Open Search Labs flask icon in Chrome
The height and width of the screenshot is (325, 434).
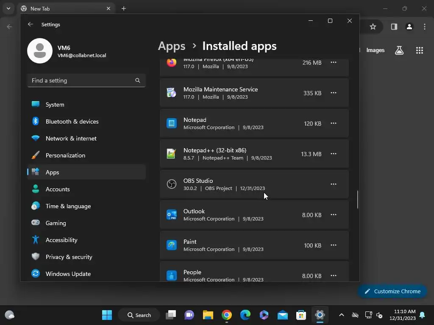click(399, 50)
